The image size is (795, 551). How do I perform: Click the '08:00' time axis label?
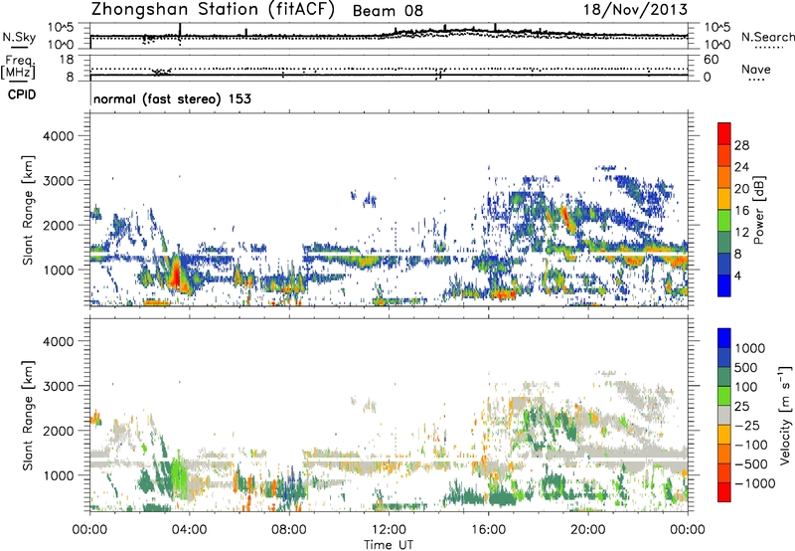pyautogui.click(x=289, y=530)
